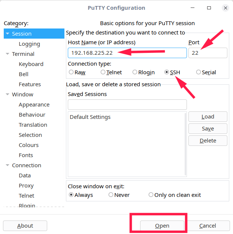Image resolution: width=233 pixels, height=234 pixels.
Task: Click the Host Name input field
Action: [x=127, y=53]
